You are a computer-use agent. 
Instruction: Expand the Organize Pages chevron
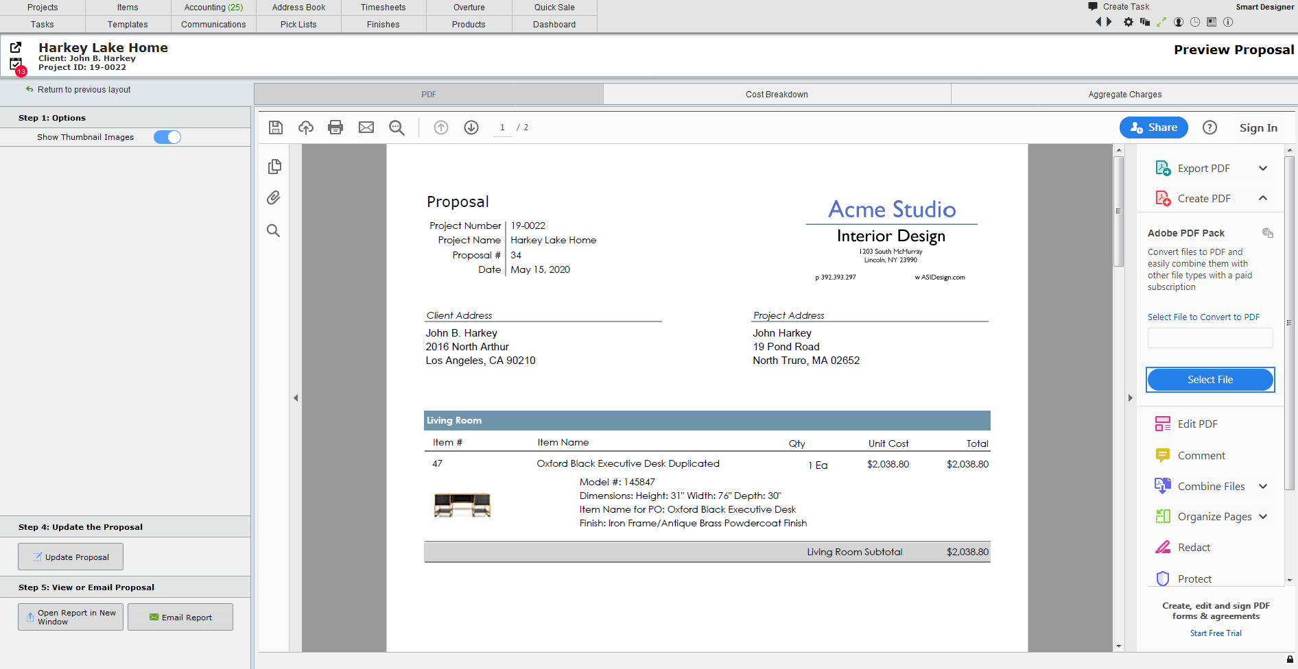click(1263, 517)
